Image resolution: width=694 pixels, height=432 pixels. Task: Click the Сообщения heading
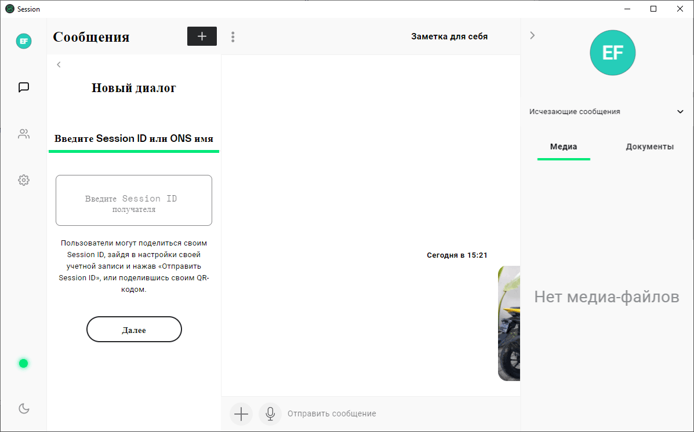coord(91,37)
